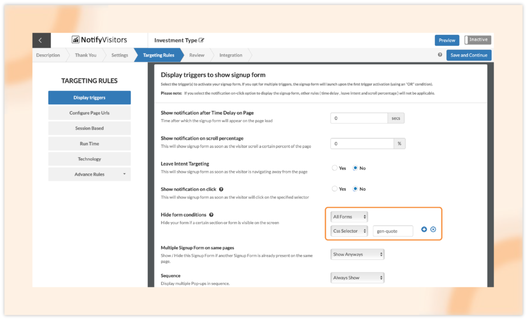Switch to the Review step tab

(x=197, y=55)
